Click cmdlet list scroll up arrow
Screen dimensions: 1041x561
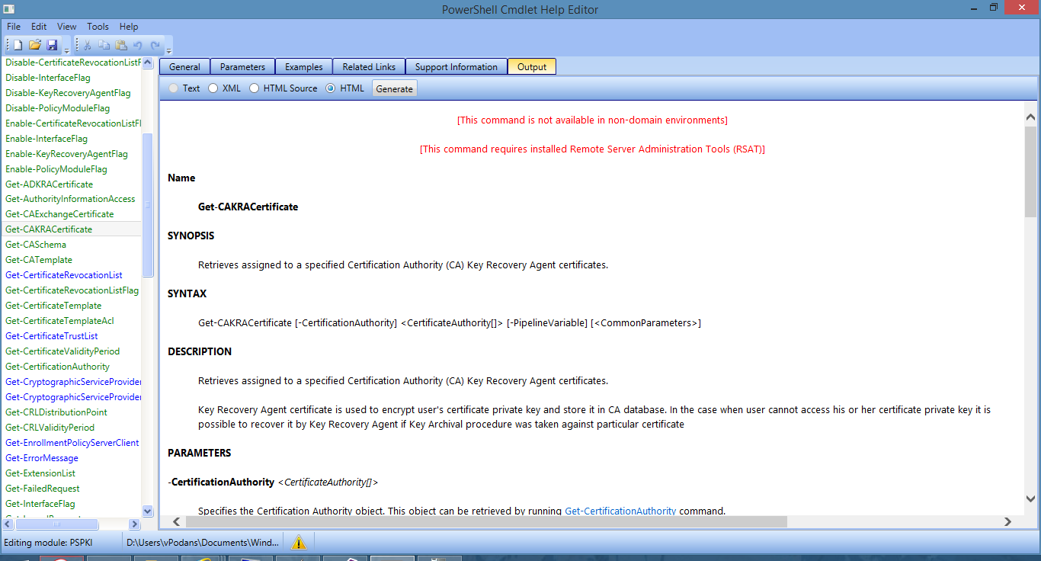click(x=148, y=63)
